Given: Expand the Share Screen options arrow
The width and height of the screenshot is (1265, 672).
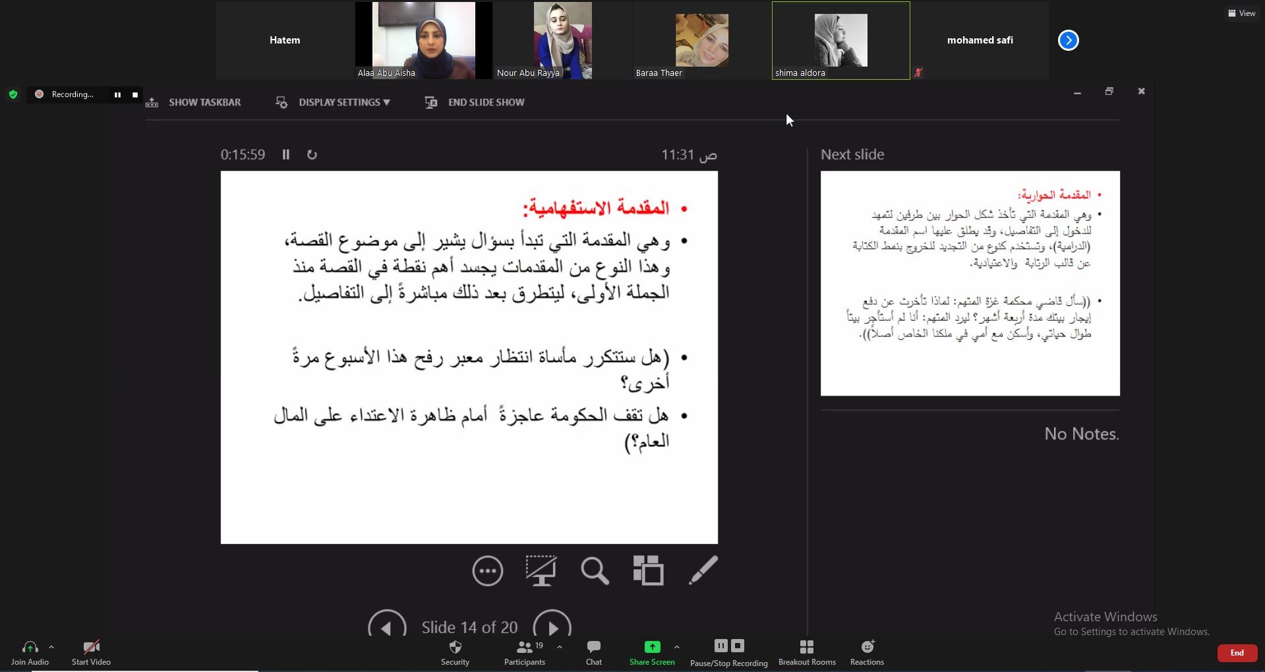Looking at the screenshot, I should [x=677, y=647].
